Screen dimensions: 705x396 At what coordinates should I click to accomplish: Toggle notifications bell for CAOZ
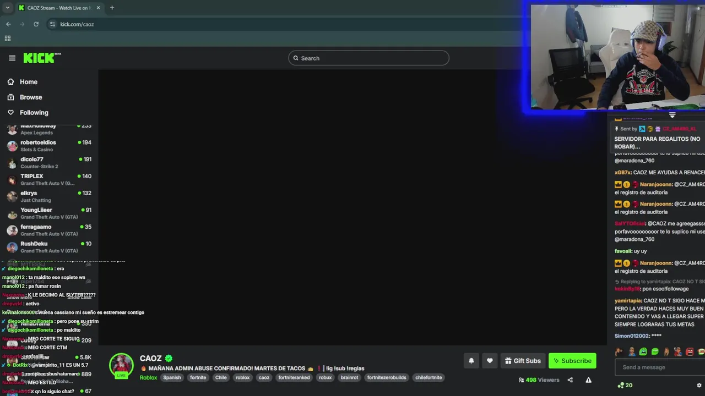pos(471,361)
